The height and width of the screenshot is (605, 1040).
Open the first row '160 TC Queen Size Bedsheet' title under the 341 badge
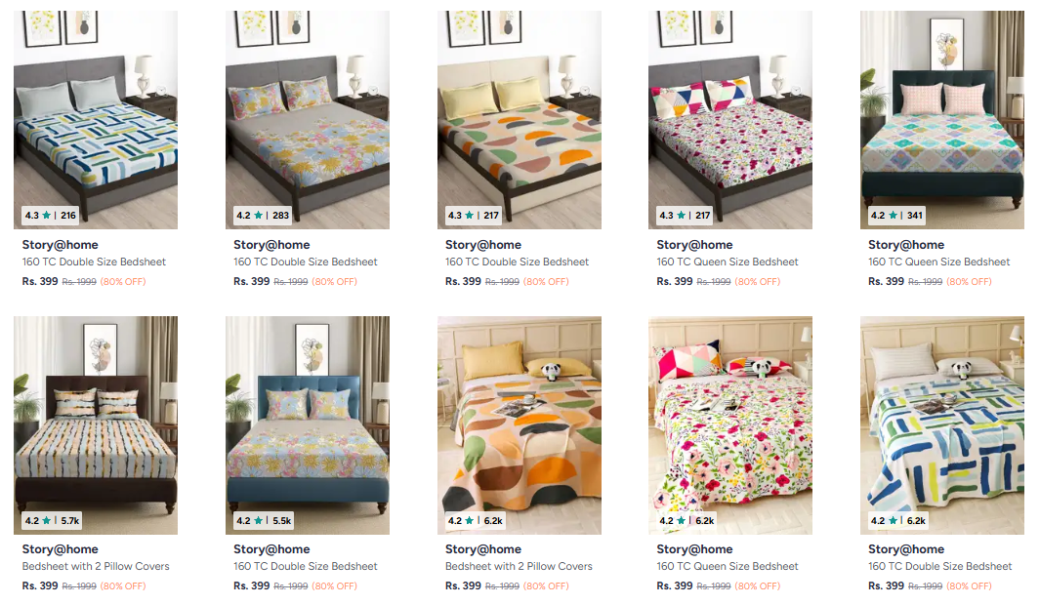tap(938, 262)
